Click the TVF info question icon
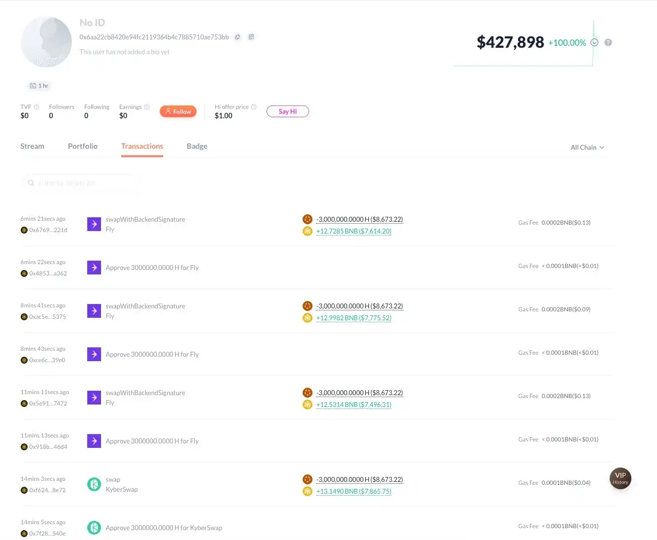This screenshot has width=657, height=540. pos(36,107)
